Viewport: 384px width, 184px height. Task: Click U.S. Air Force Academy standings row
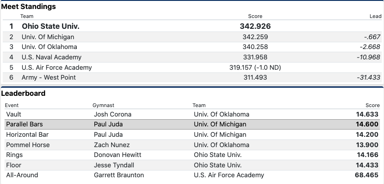(56, 67)
